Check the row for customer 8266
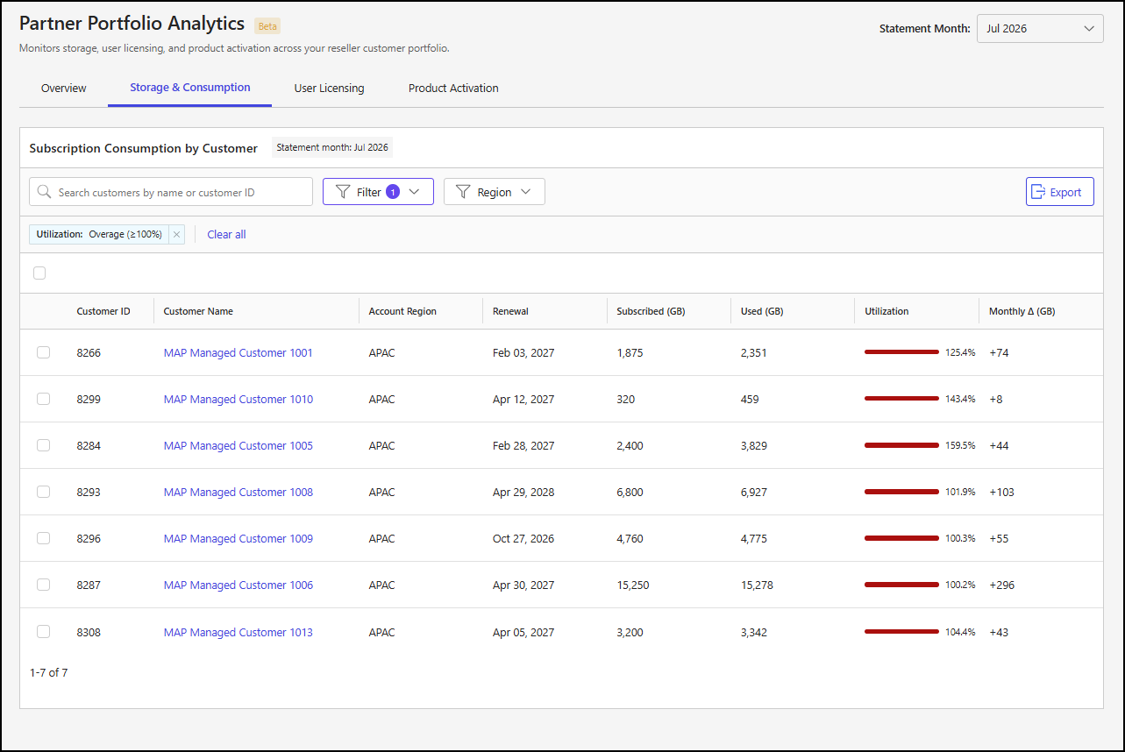Viewport: 1125px width, 752px height. click(x=43, y=352)
